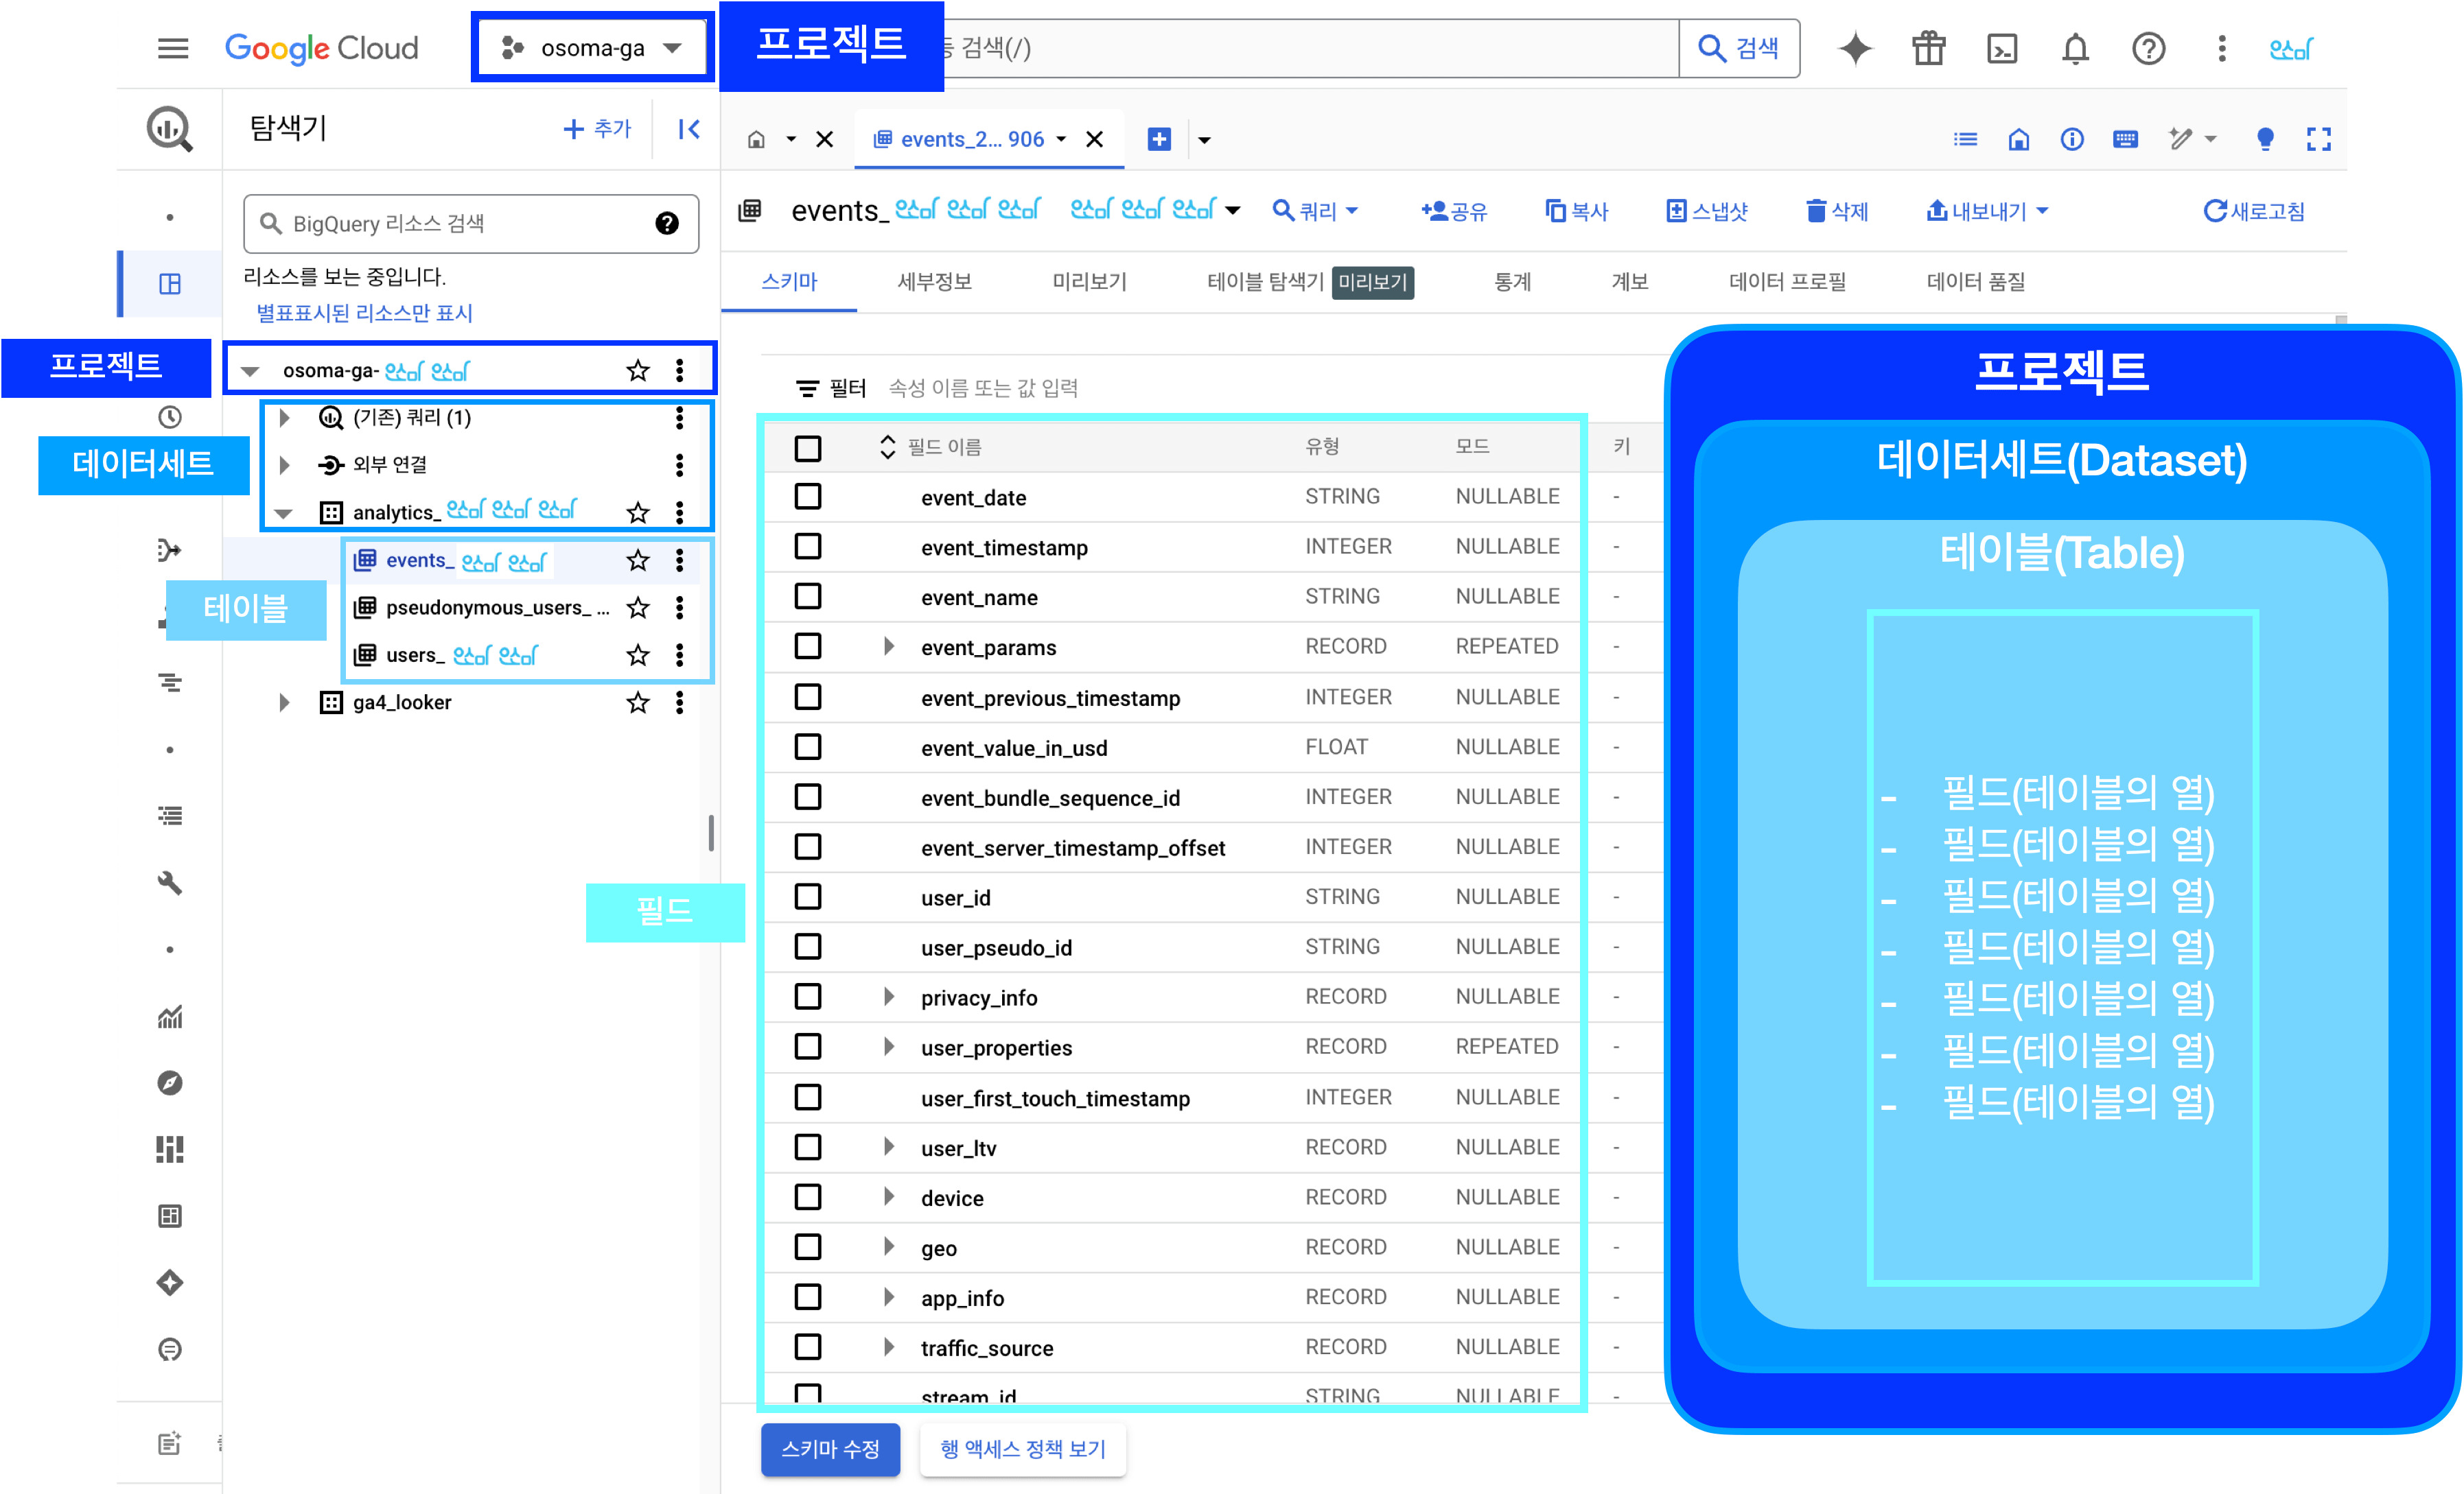Click the gift free trial icon
The width and height of the screenshot is (2464, 1494).
tap(1929, 48)
